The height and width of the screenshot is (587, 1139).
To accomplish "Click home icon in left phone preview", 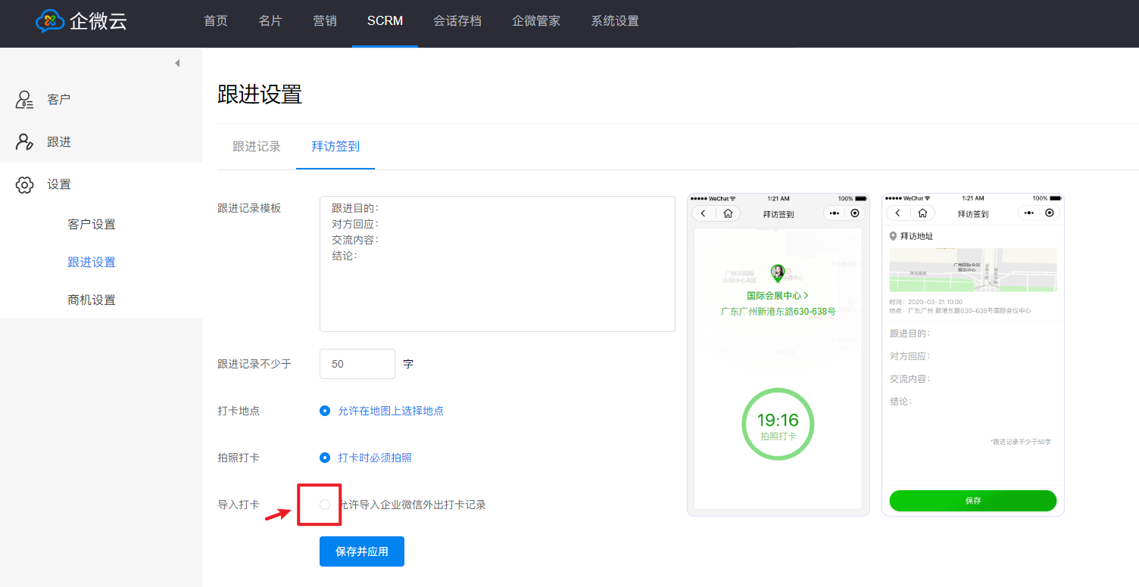I will click(728, 213).
